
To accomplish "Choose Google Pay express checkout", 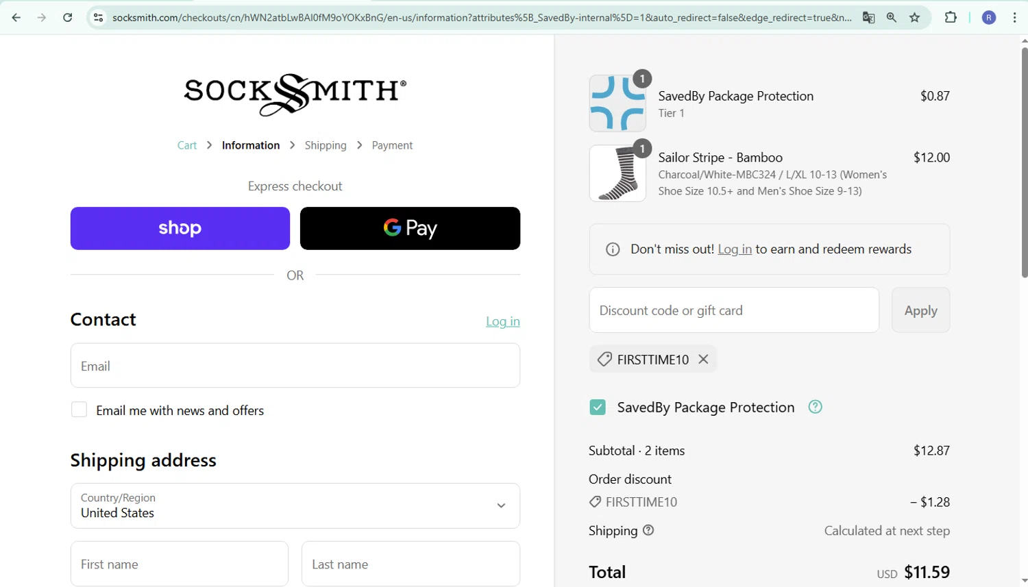I will (410, 228).
